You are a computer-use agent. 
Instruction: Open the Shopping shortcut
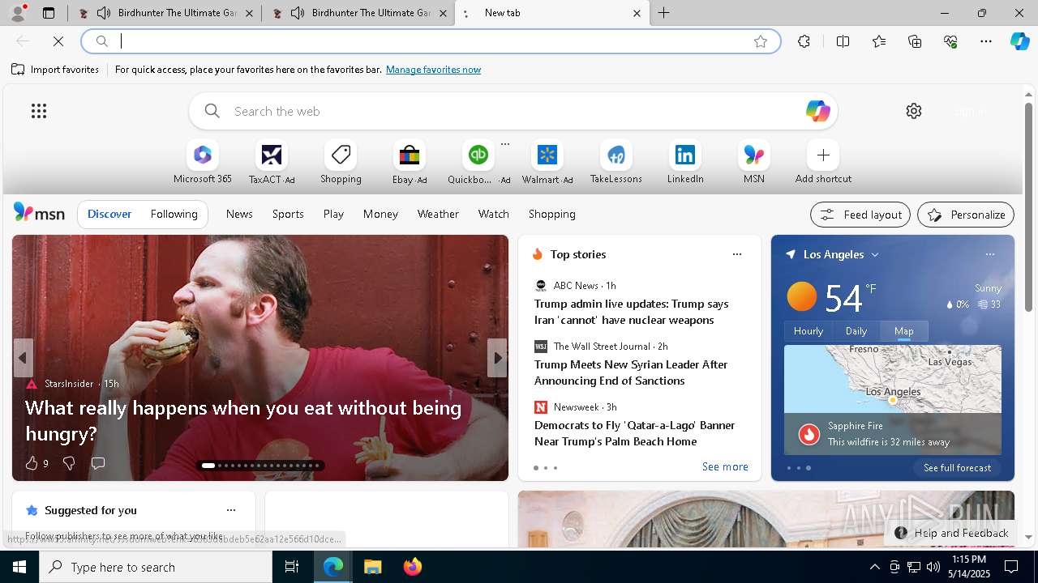(x=341, y=162)
